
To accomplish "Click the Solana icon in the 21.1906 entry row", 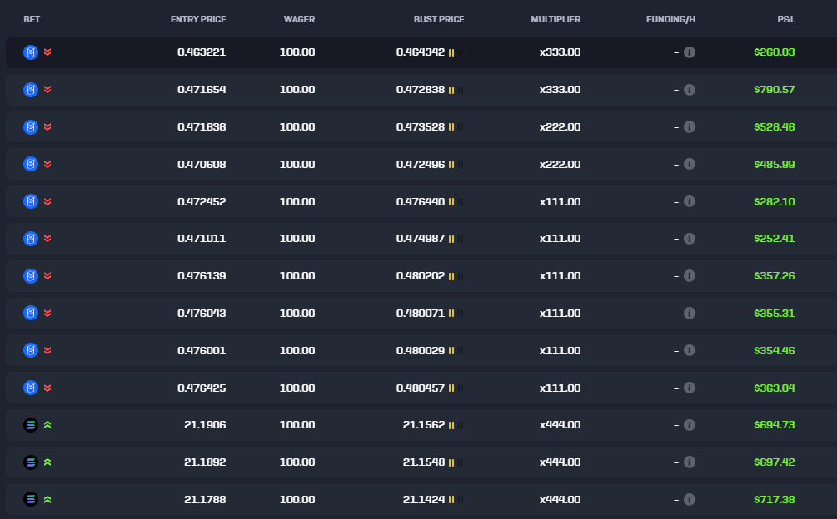I will pyautogui.click(x=31, y=425).
